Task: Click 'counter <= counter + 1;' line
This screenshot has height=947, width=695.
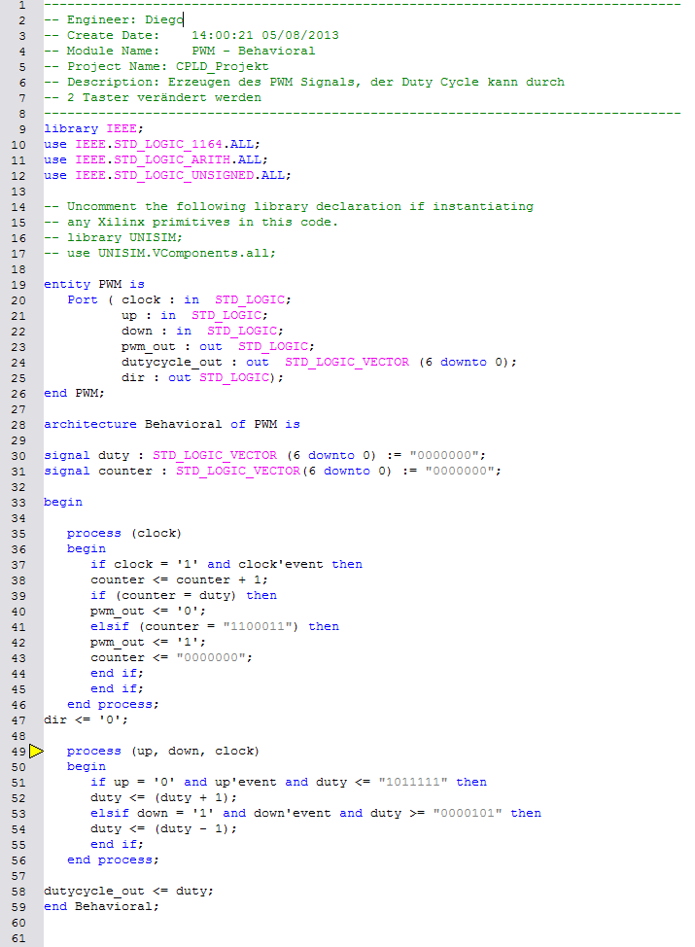Action: tap(179, 580)
